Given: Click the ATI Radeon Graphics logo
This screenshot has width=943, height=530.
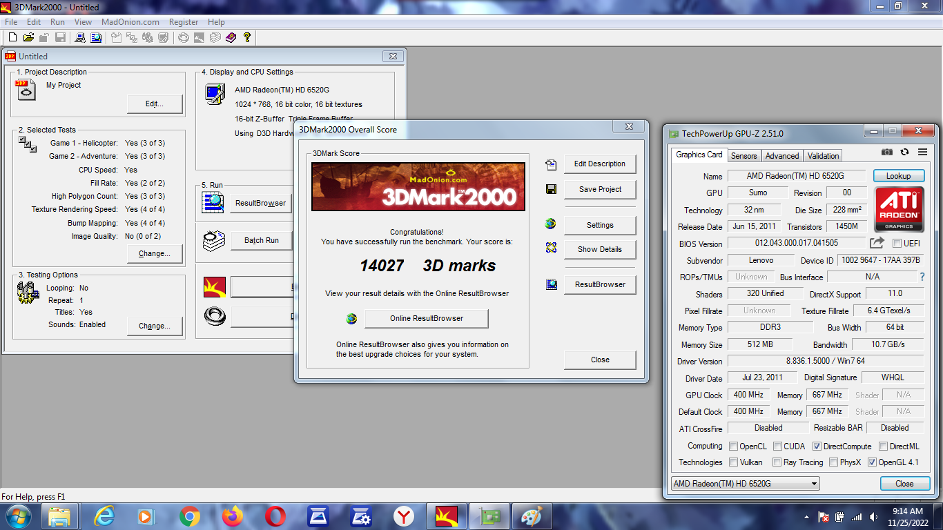Looking at the screenshot, I should click(899, 209).
